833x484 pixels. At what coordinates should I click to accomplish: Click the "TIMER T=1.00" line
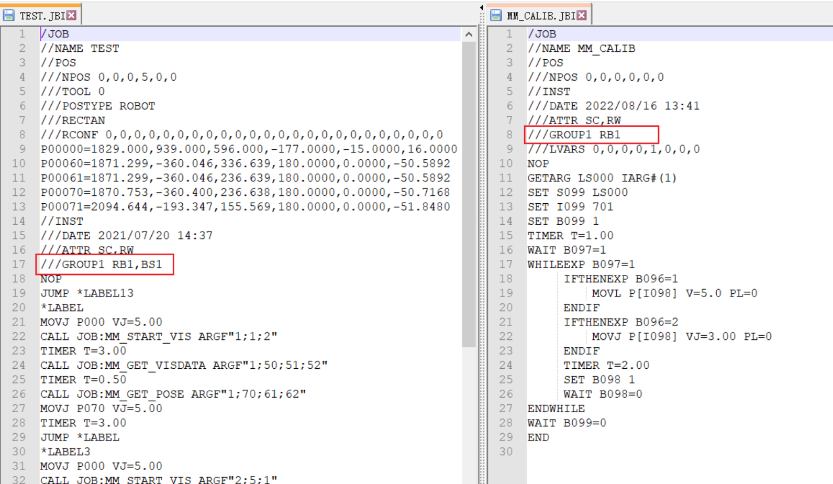click(571, 236)
